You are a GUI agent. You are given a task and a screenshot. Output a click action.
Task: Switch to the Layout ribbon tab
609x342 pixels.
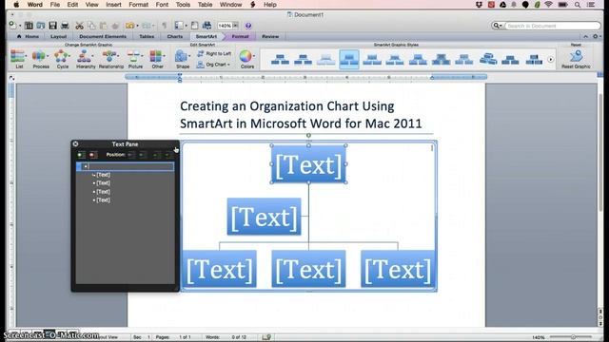pos(58,36)
